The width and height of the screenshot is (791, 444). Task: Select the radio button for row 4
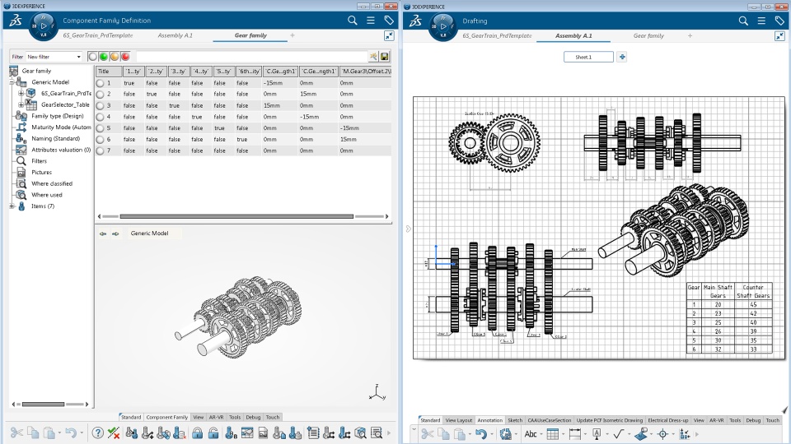101,117
